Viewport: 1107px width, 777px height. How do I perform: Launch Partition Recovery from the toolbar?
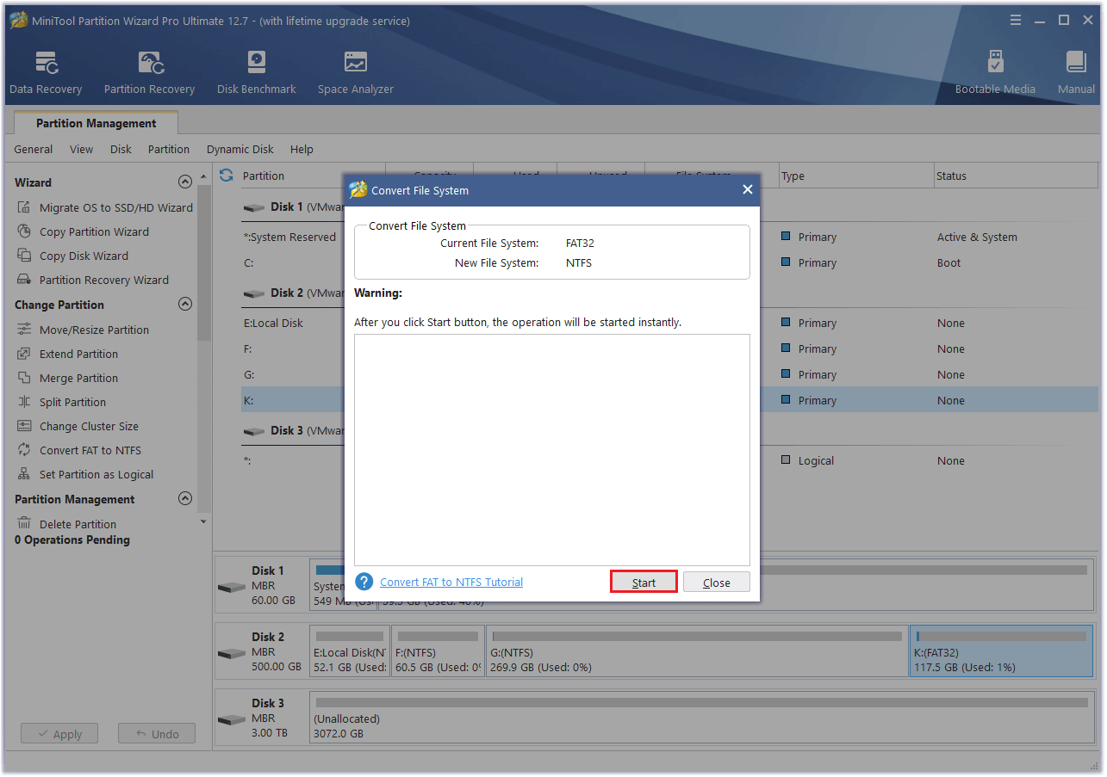(149, 72)
